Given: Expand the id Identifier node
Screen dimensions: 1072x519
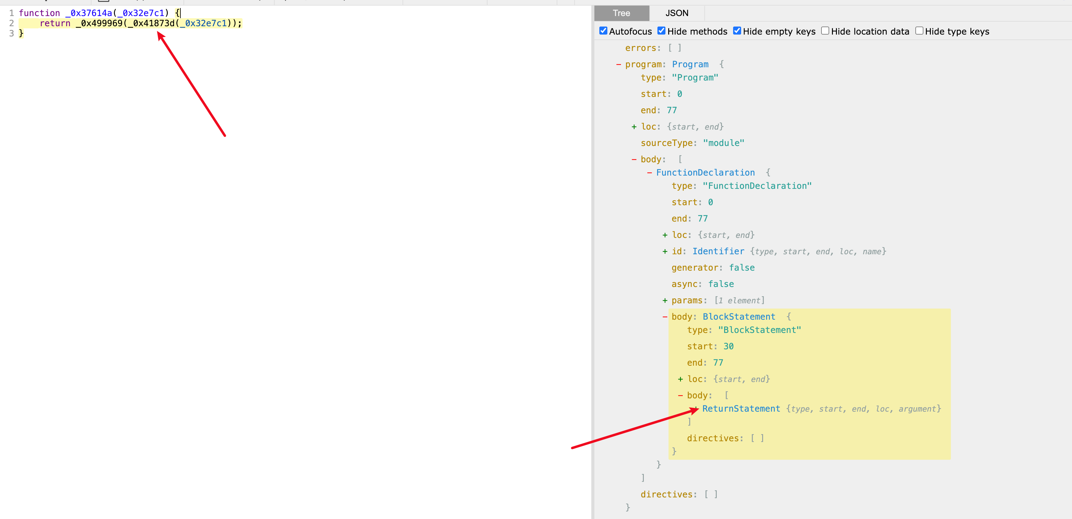Looking at the screenshot, I should (x=665, y=251).
